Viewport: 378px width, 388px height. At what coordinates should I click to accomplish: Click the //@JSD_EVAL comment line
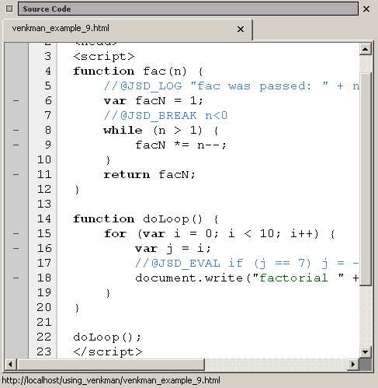[247, 264]
